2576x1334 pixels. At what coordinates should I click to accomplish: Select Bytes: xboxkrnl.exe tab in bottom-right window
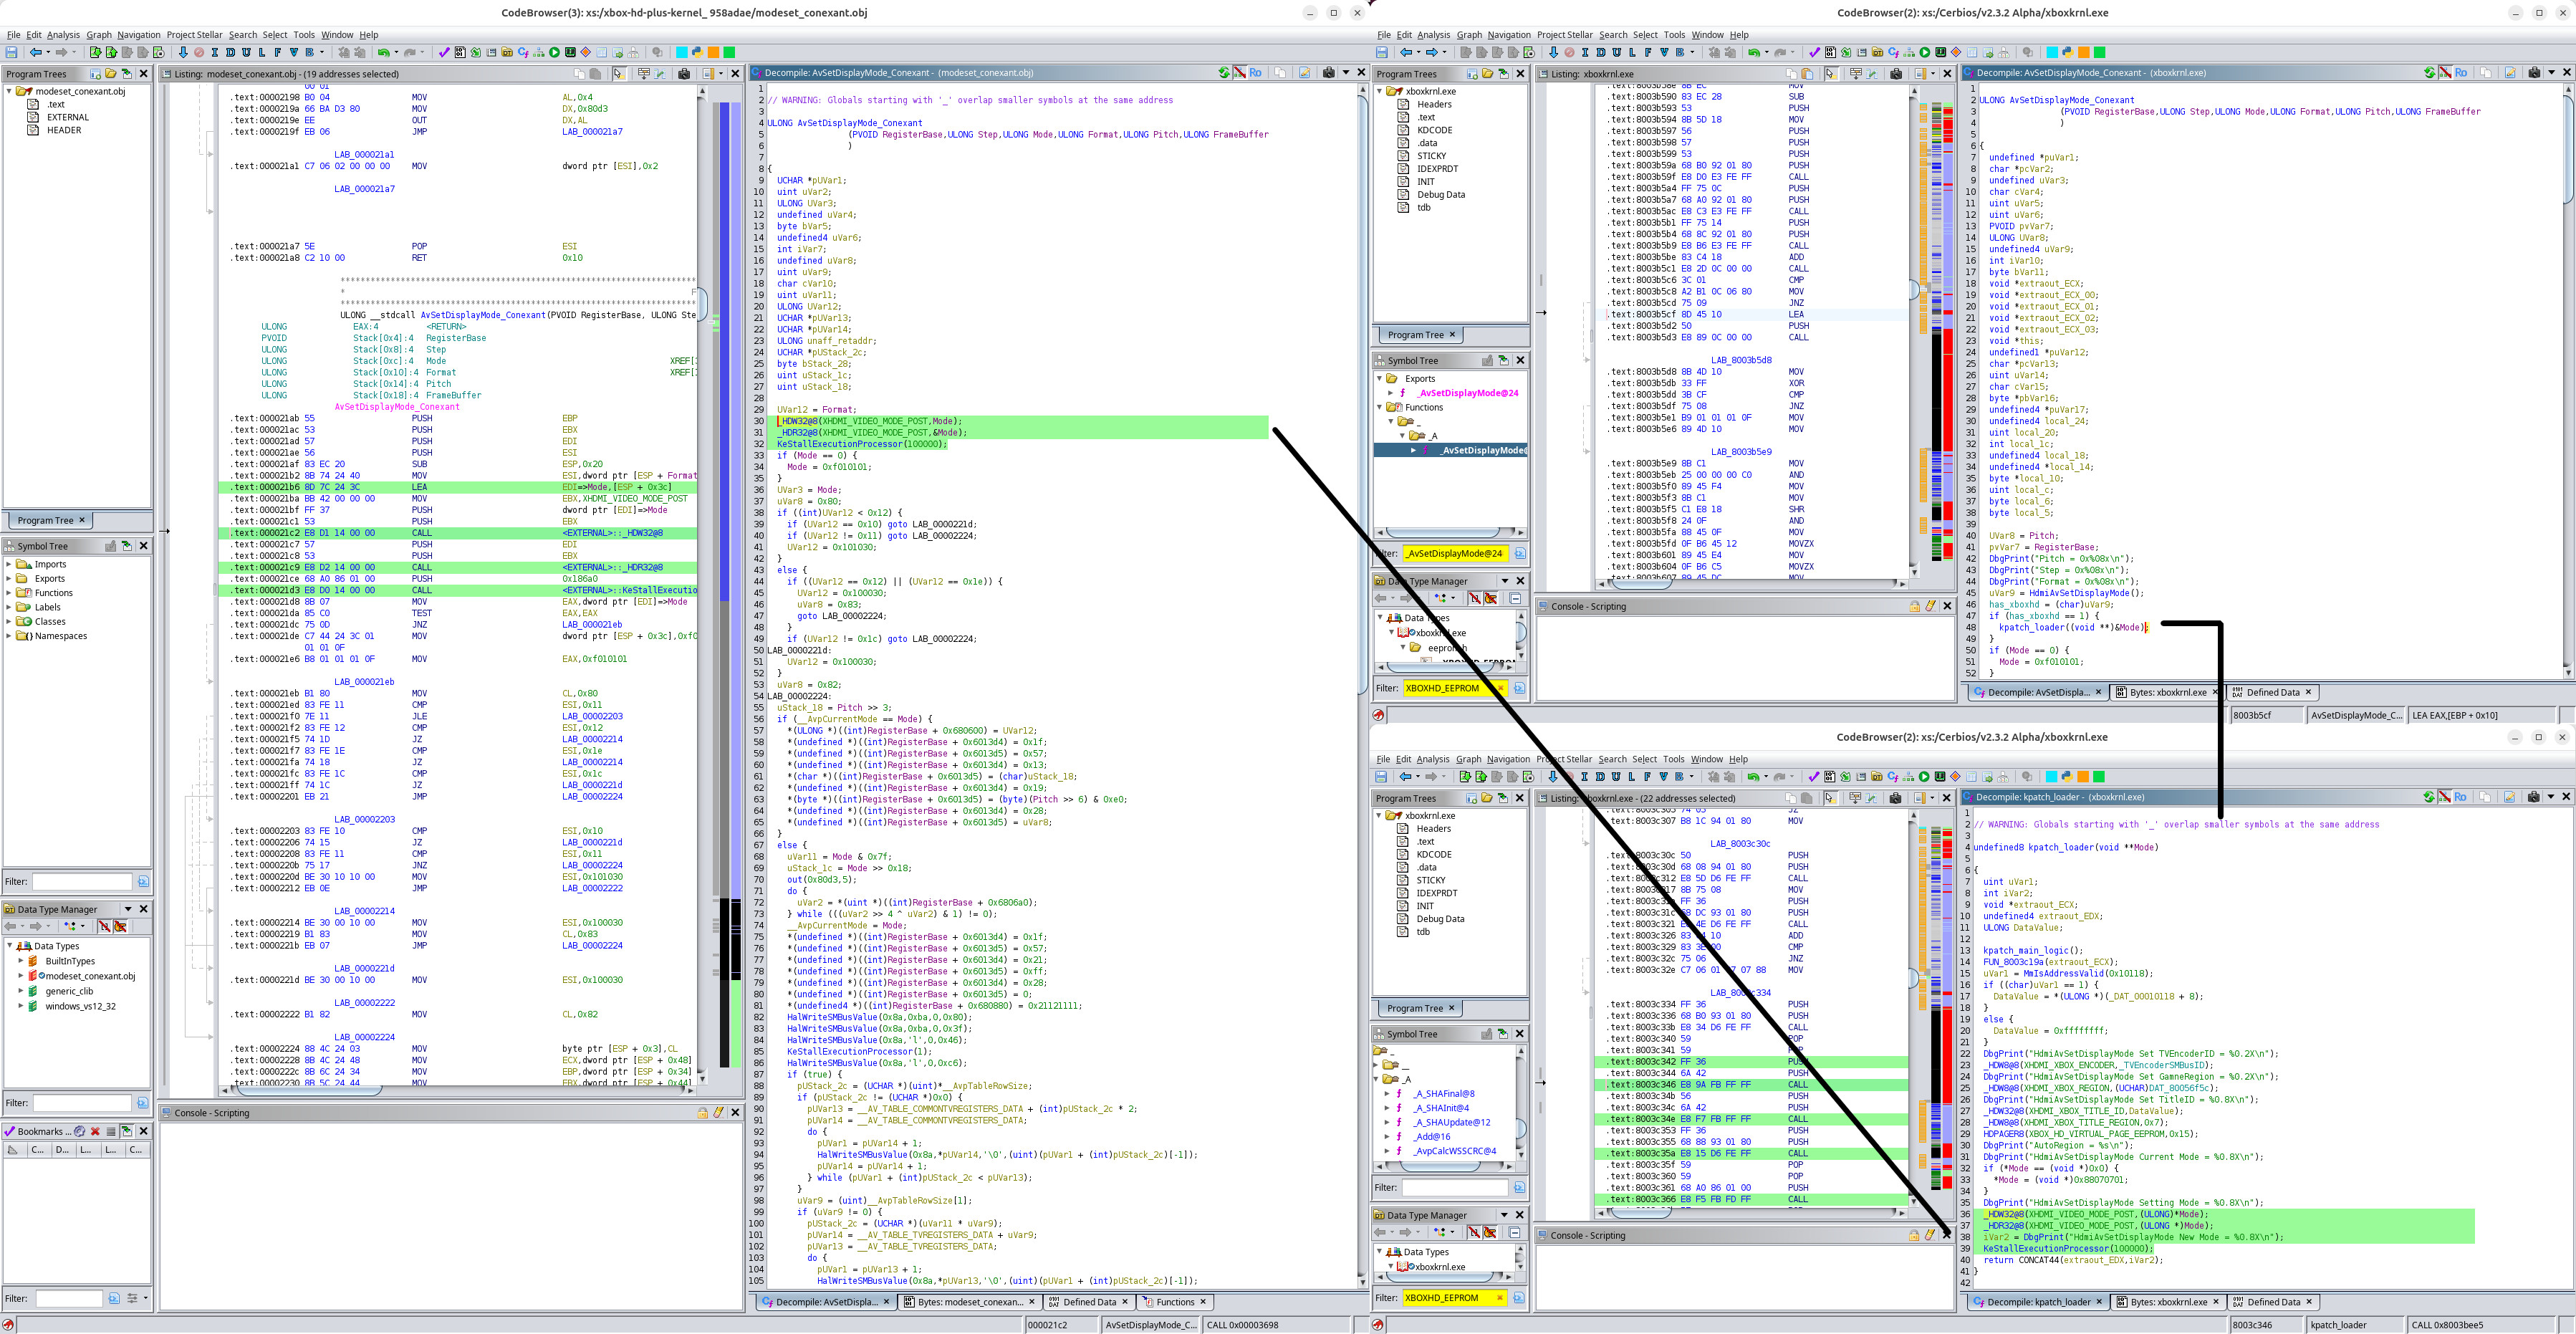click(2167, 1302)
